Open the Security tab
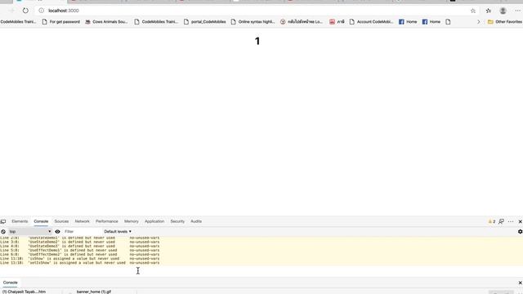This screenshot has width=523, height=294. (x=177, y=221)
